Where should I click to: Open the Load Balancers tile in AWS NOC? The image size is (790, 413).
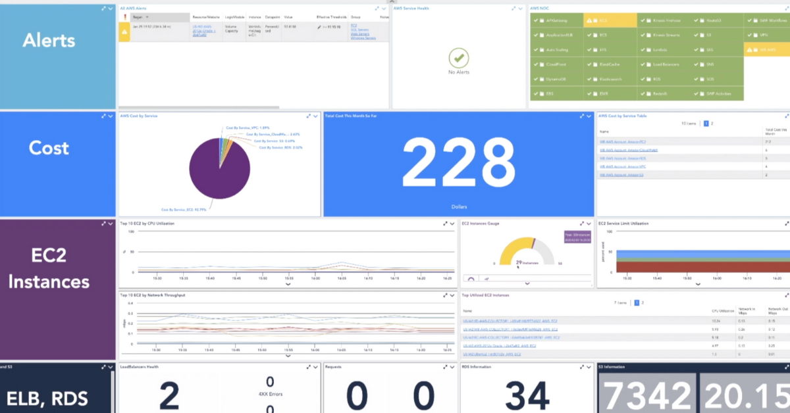[x=664, y=64]
